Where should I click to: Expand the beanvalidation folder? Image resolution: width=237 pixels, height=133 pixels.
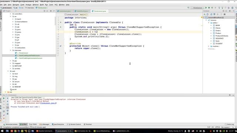13,22
